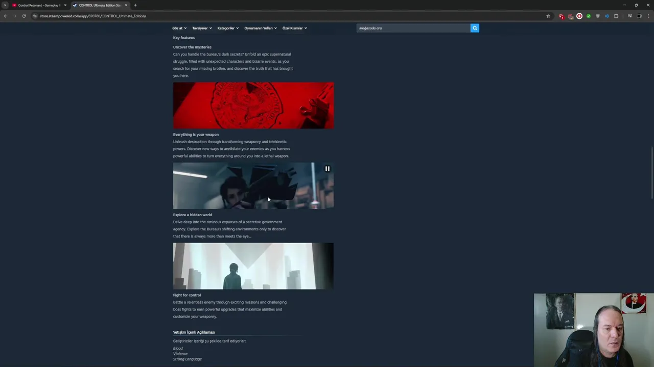This screenshot has width=654, height=367.
Task: Click the red circular Opera-style extension icon
Action: pyautogui.click(x=579, y=16)
